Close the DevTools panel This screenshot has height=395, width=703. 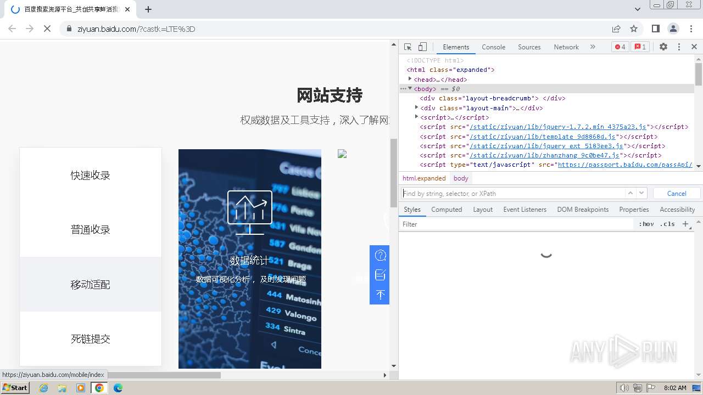694,47
